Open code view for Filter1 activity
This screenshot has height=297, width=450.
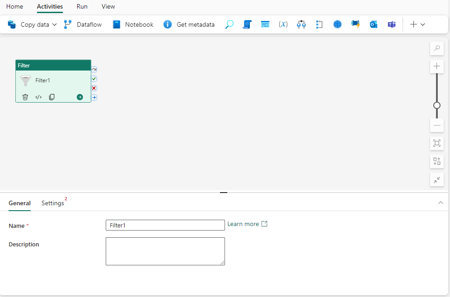tap(38, 97)
